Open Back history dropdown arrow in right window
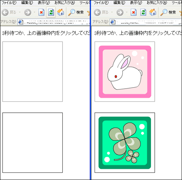Image resolution: width=182 pixels, height=180 pixels. point(112,12)
